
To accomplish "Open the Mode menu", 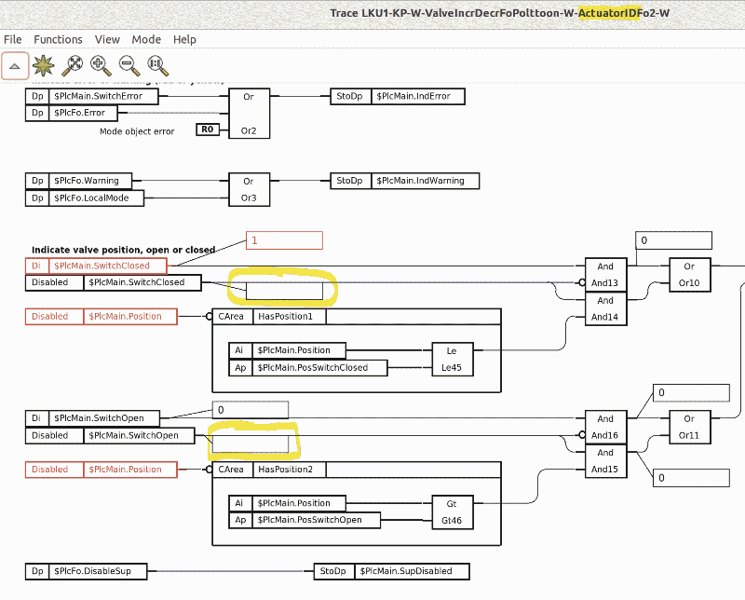I will pos(146,39).
